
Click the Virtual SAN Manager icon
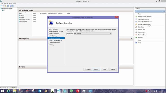[136, 24]
